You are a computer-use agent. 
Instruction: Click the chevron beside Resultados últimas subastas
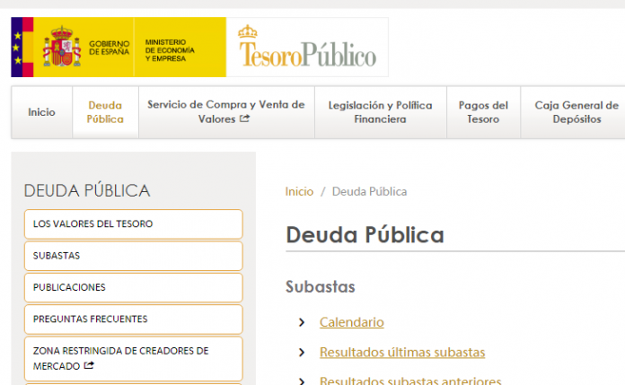point(302,353)
